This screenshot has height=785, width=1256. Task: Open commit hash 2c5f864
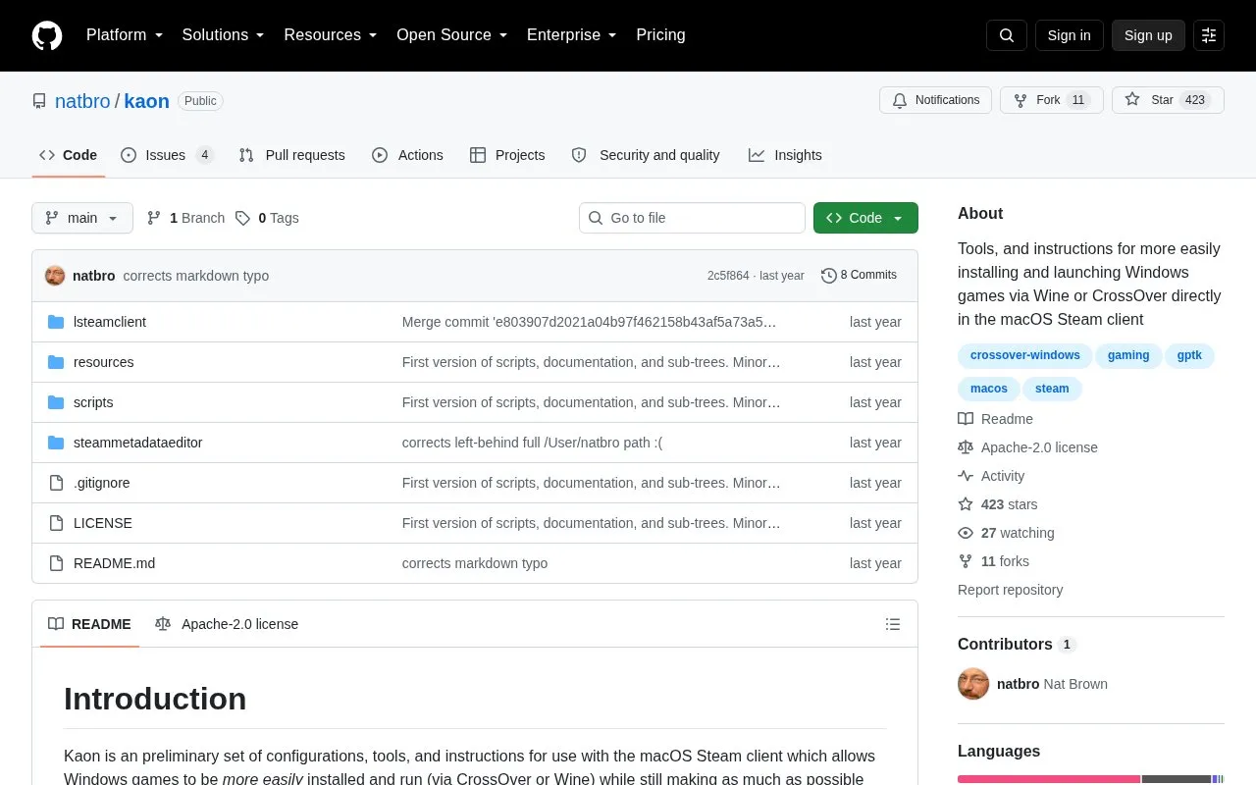(728, 276)
